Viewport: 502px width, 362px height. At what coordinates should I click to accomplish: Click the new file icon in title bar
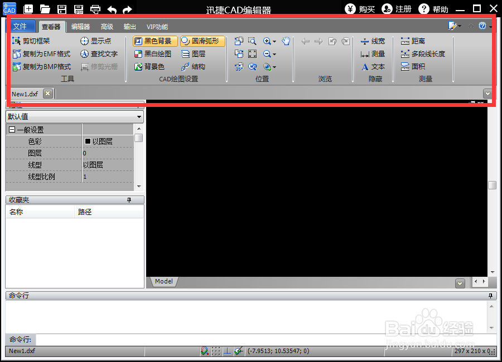point(28,9)
